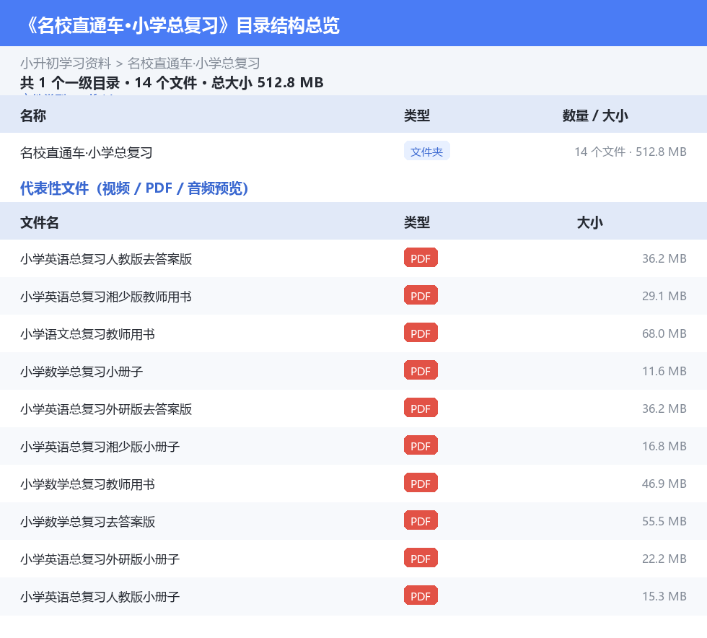Viewport: 707px width, 638px height.
Task: Select the 22.2 MB size value
Action: [x=664, y=559]
